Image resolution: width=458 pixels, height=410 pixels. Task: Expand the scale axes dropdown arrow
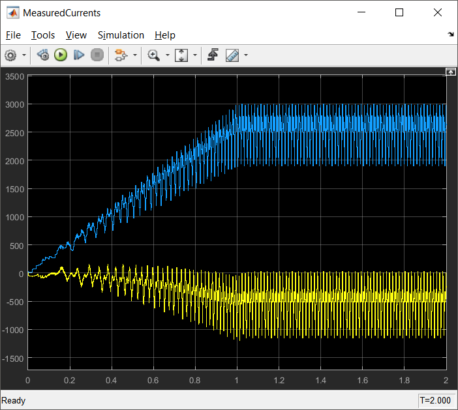tap(195, 55)
